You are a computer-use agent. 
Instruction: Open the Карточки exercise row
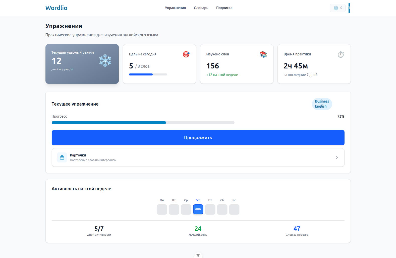(x=198, y=157)
